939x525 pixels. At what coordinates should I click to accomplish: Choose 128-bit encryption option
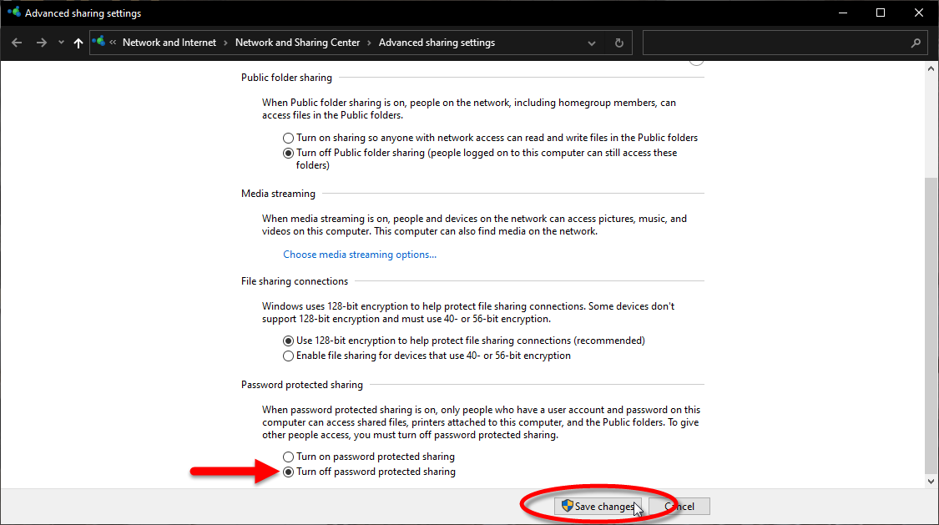click(289, 341)
